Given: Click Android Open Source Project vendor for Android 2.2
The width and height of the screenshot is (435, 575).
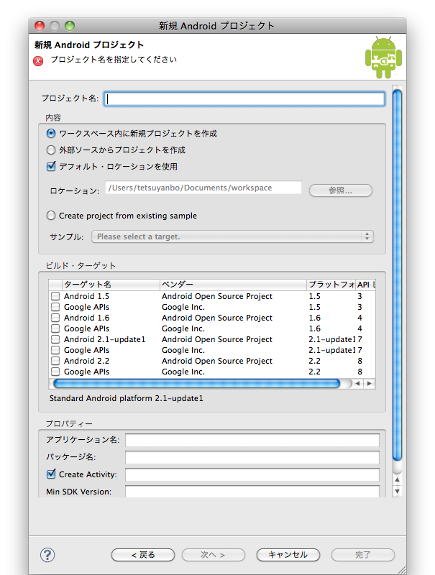Looking at the screenshot, I should [x=217, y=361].
